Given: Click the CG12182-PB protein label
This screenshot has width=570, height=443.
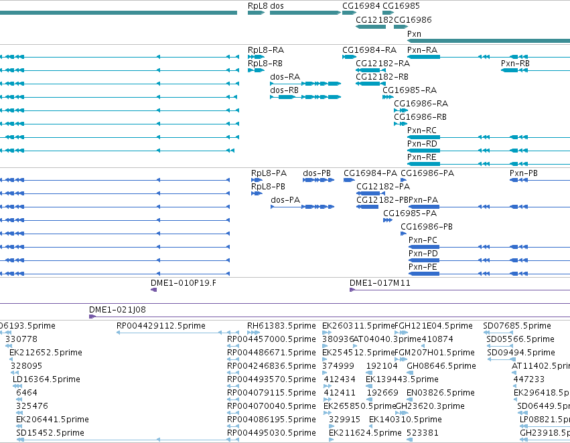Looking at the screenshot, I should click(x=382, y=201).
